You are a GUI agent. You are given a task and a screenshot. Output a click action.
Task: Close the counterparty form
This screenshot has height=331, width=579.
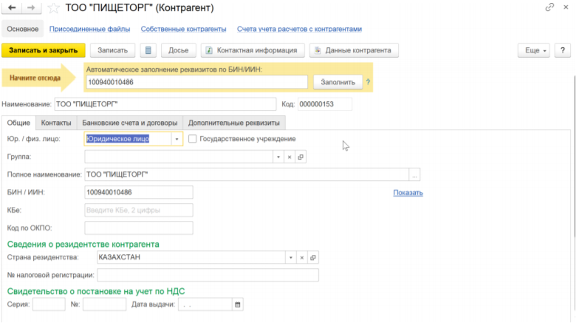click(566, 7)
